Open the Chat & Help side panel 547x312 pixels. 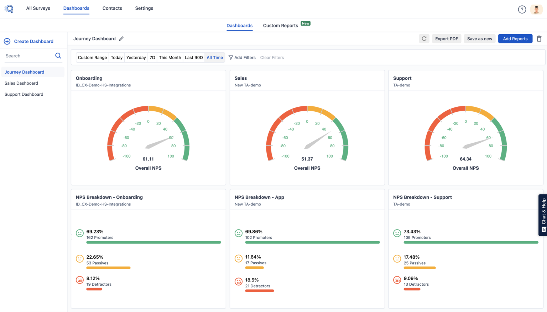(543, 215)
